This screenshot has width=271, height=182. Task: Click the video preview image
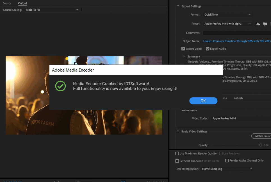(84, 95)
